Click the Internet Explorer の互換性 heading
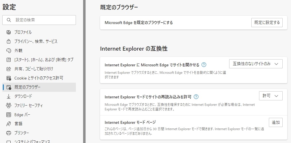Image resolution: width=291 pixels, height=143 pixels. [134, 49]
